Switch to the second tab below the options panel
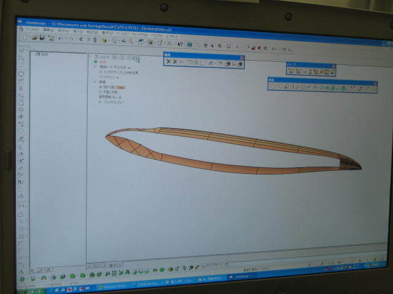The width and height of the screenshot is (393, 294). [116, 264]
